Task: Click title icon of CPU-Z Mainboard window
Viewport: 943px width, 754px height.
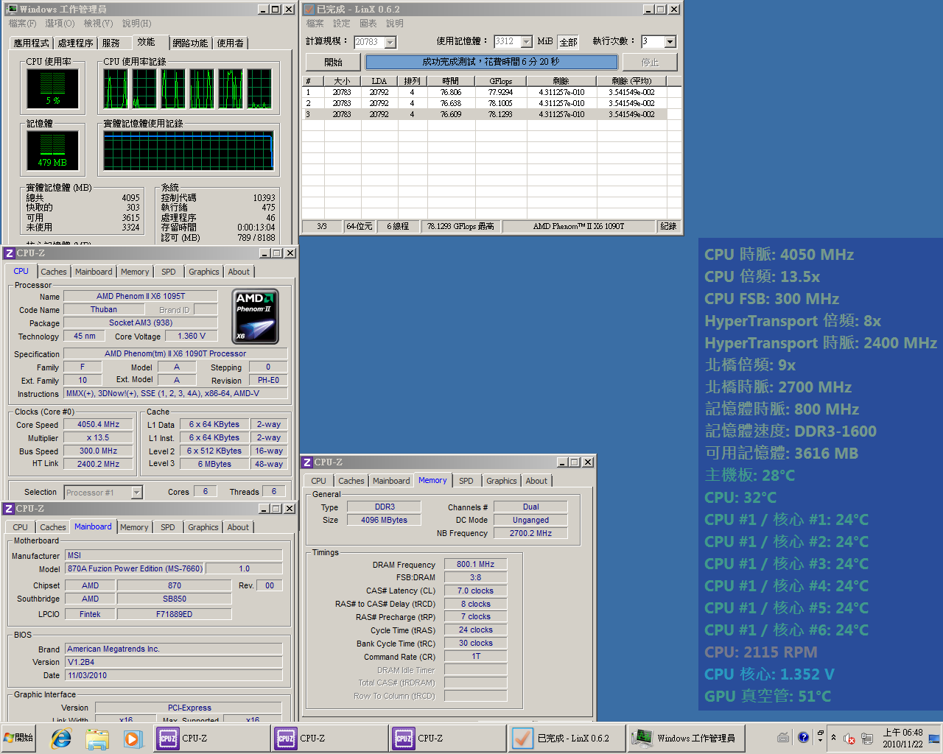Action: click(9, 509)
